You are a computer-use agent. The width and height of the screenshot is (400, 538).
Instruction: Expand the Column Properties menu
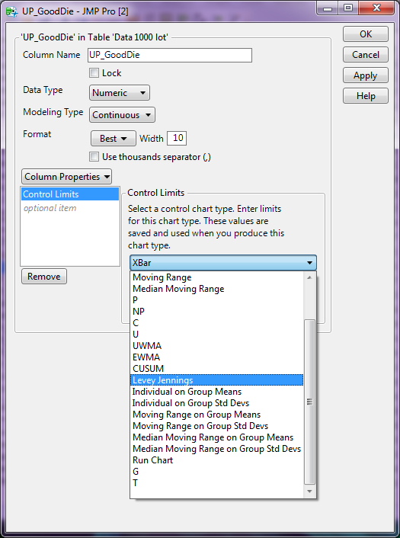tap(66, 177)
